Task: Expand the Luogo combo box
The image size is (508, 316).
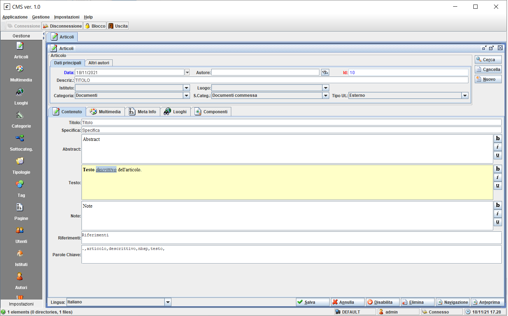Action: 326,88
